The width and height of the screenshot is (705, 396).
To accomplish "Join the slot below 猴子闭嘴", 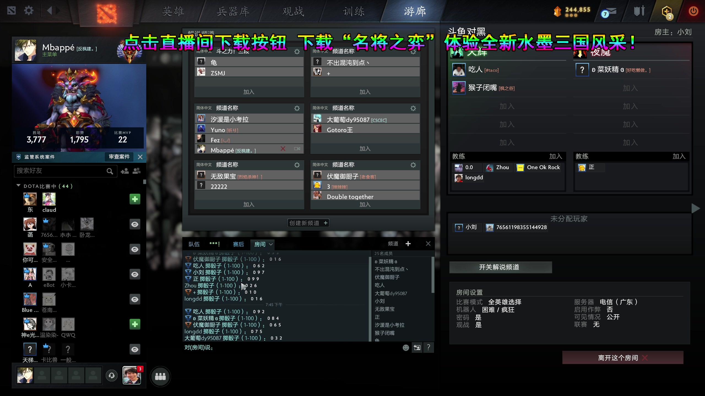I will click(x=507, y=106).
